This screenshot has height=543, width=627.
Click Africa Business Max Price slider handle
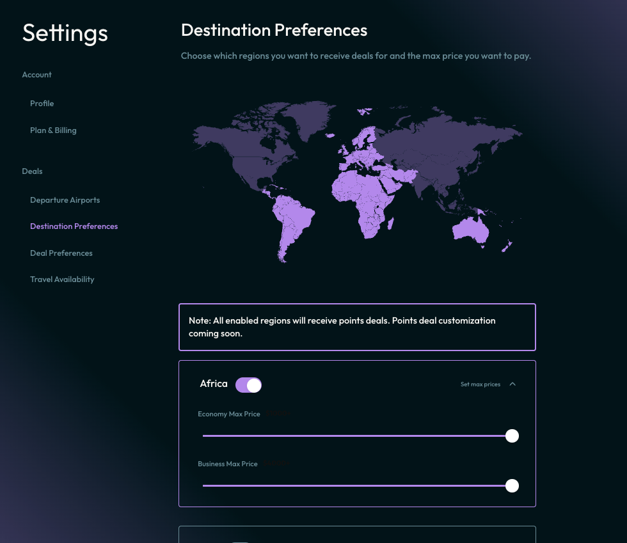(x=512, y=486)
